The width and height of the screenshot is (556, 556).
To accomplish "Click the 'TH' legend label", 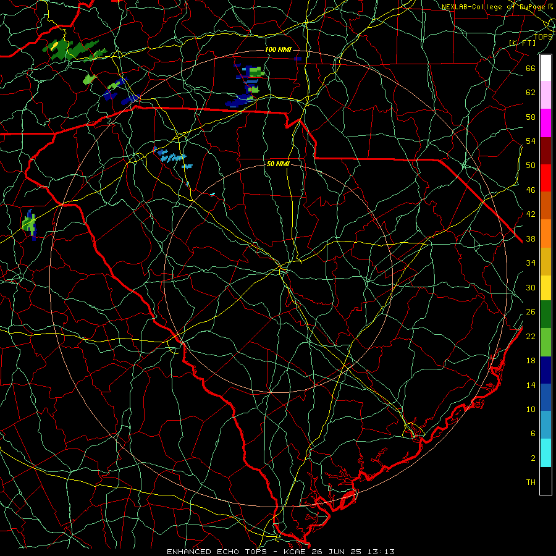I will pyautogui.click(x=531, y=482).
